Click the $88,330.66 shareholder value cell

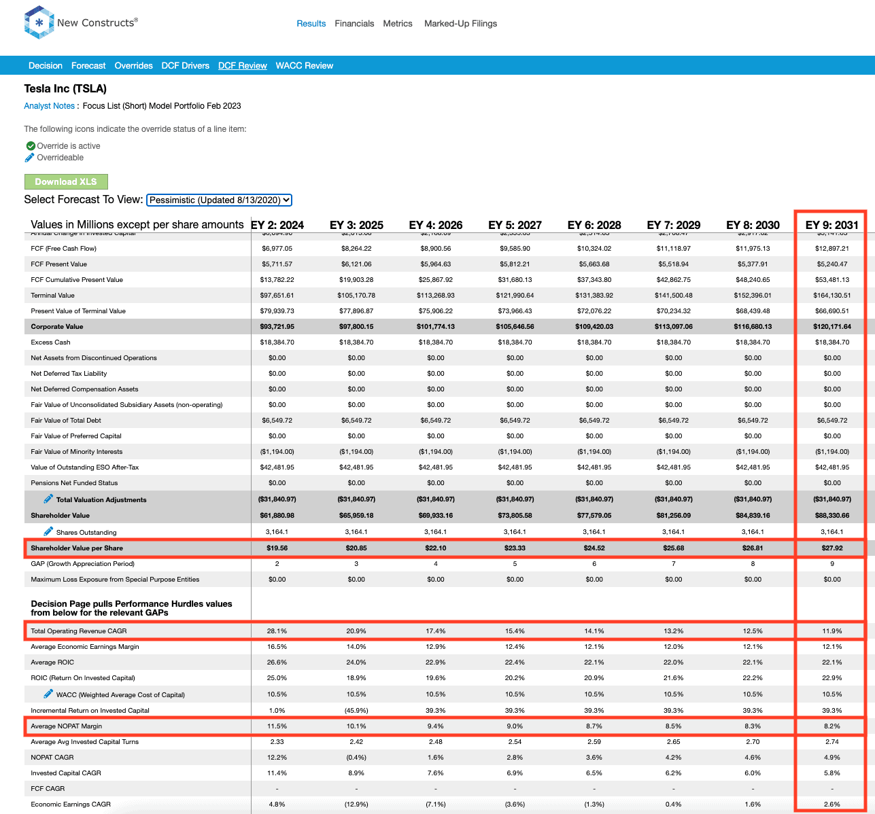[832, 516]
